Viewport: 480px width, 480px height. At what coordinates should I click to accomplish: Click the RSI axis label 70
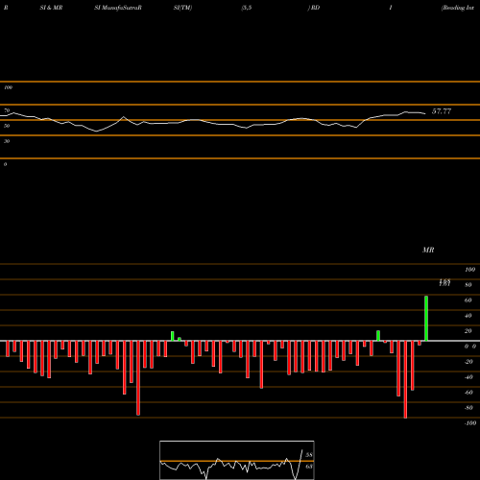click(7, 110)
